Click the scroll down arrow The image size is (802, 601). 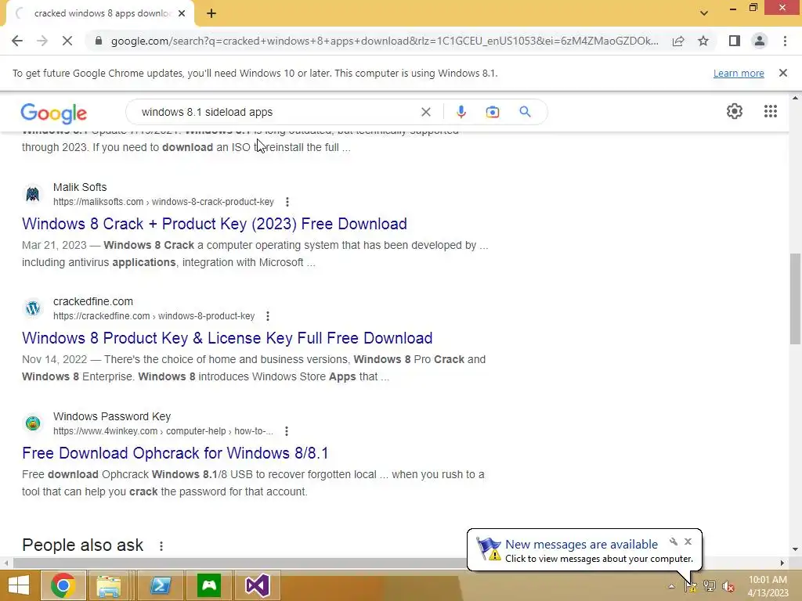795,550
